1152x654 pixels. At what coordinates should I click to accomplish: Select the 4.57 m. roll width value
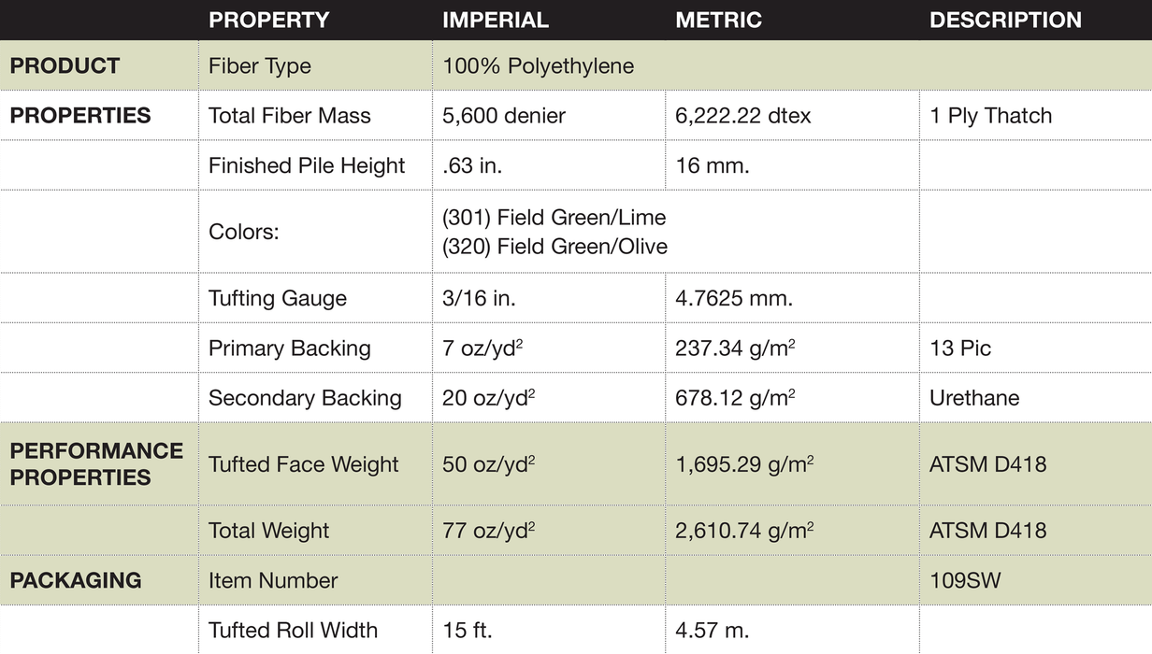tap(713, 630)
